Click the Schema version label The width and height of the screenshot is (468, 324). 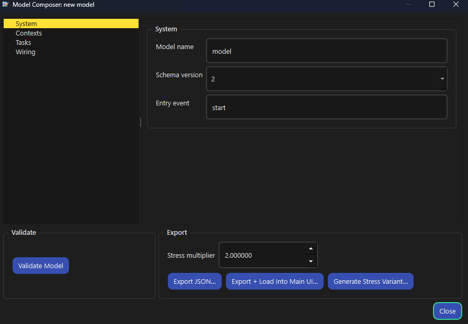pos(179,75)
